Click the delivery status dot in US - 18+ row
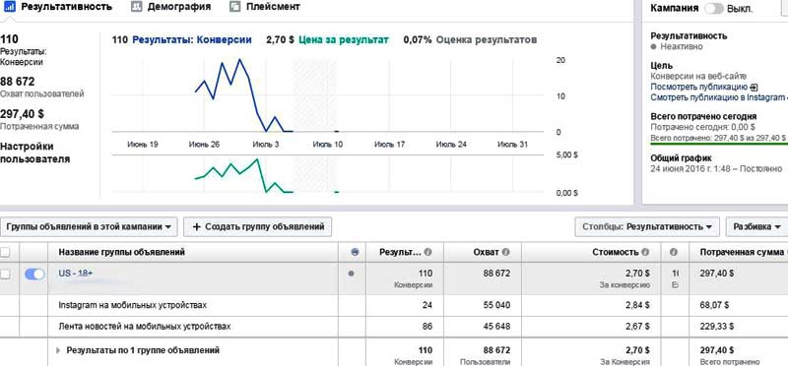 coord(351,274)
